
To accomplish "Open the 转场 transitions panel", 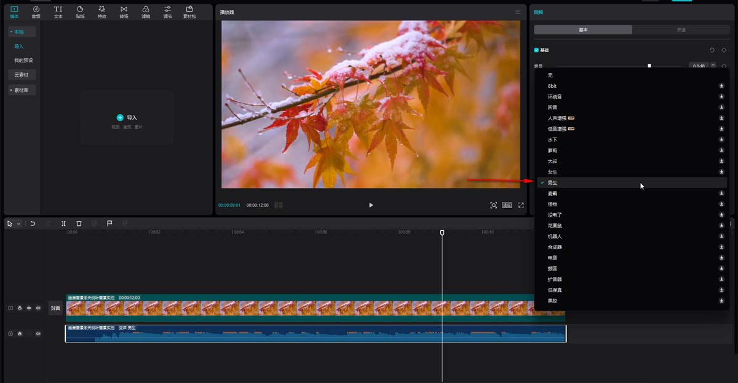I will click(124, 12).
